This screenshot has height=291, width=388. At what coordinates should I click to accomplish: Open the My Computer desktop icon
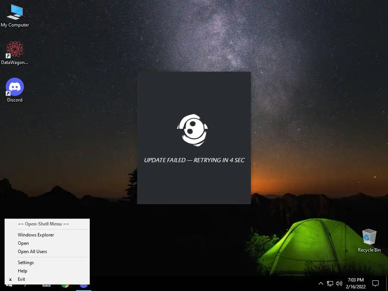(x=15, y=16)
